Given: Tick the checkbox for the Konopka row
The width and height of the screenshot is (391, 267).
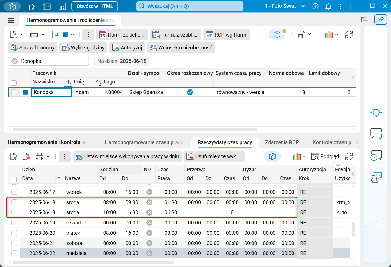Looking at the screenshot, I should (x=14, y=92).
